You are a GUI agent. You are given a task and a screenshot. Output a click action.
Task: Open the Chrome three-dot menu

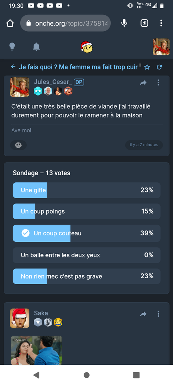161,23
